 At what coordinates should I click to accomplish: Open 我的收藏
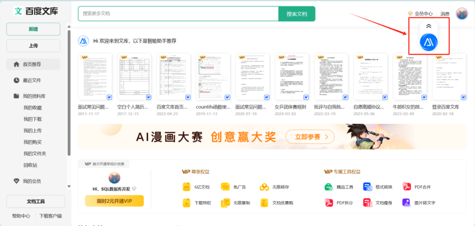point(33,108)
